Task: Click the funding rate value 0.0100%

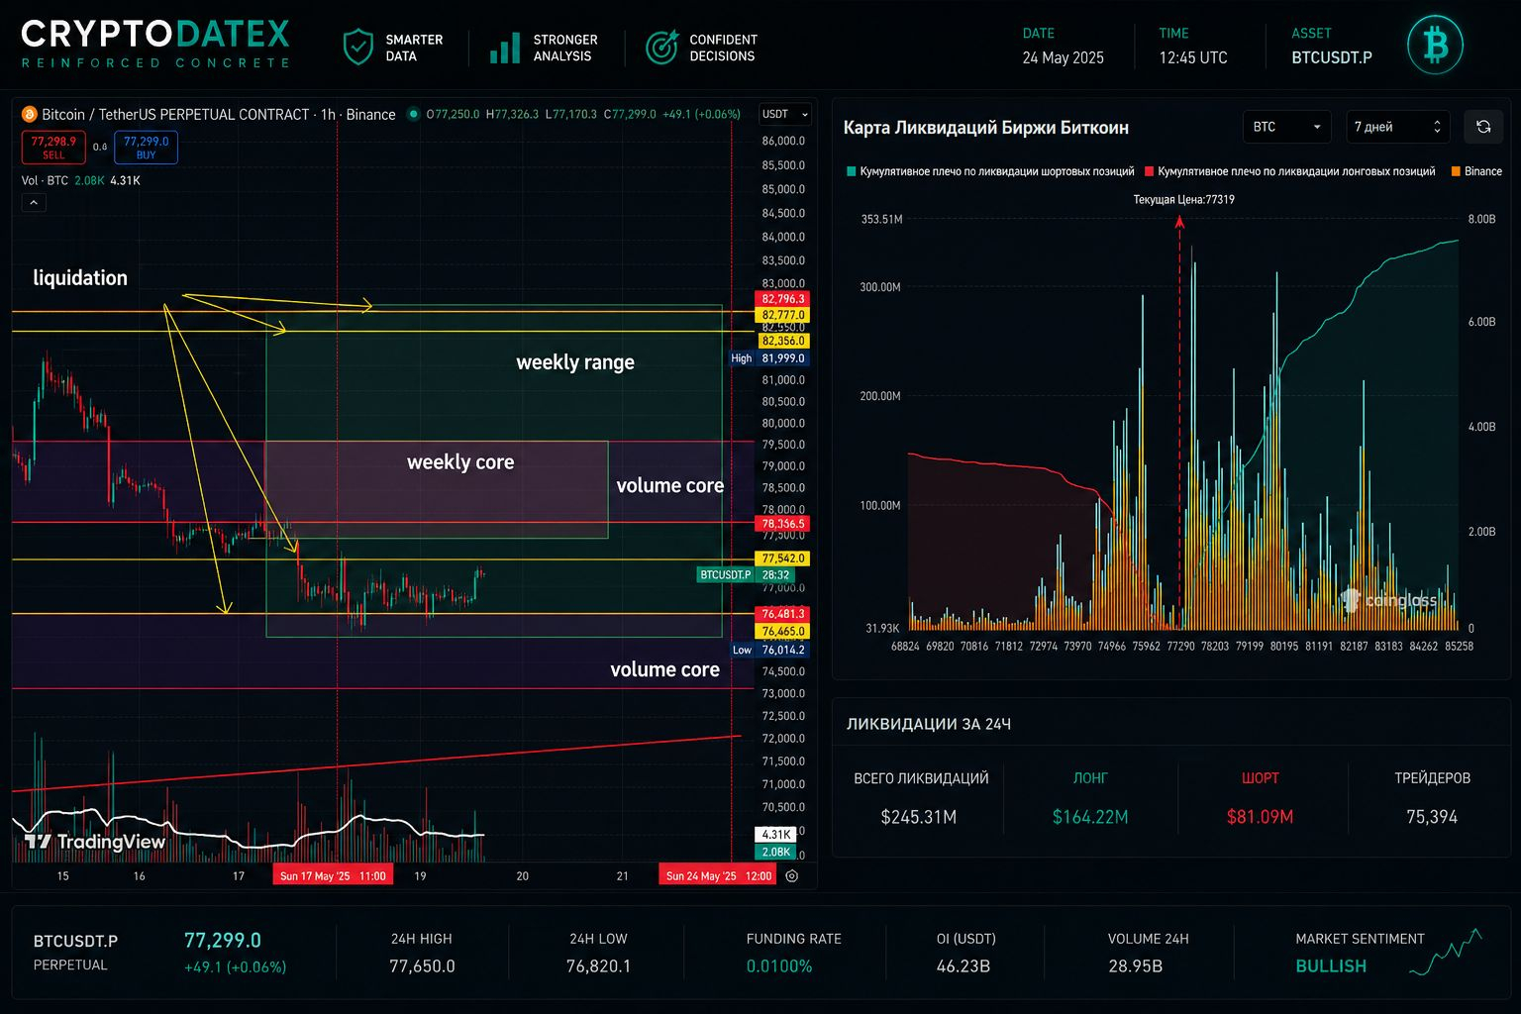Action: 779,965
